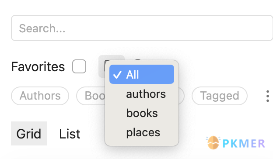Click the Search... placeholder text

point(42,28)
